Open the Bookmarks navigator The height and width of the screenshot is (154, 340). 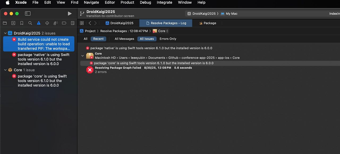(22, 23)
